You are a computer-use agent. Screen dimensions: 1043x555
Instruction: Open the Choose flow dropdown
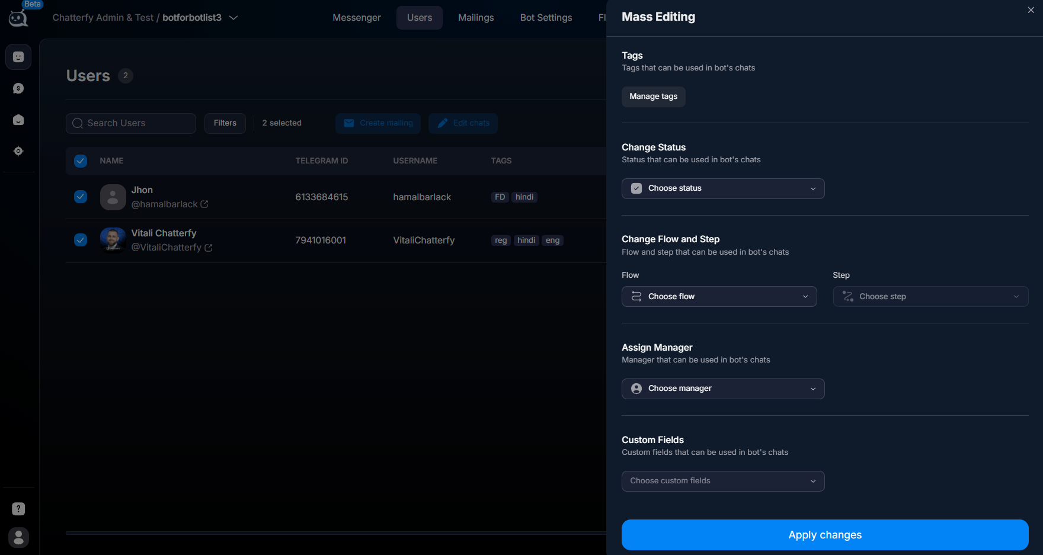pos(719,296)
